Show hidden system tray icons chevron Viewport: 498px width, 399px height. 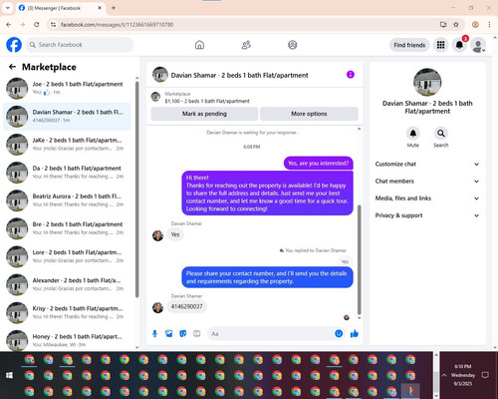pyautogui.click(x=444, y=375)
